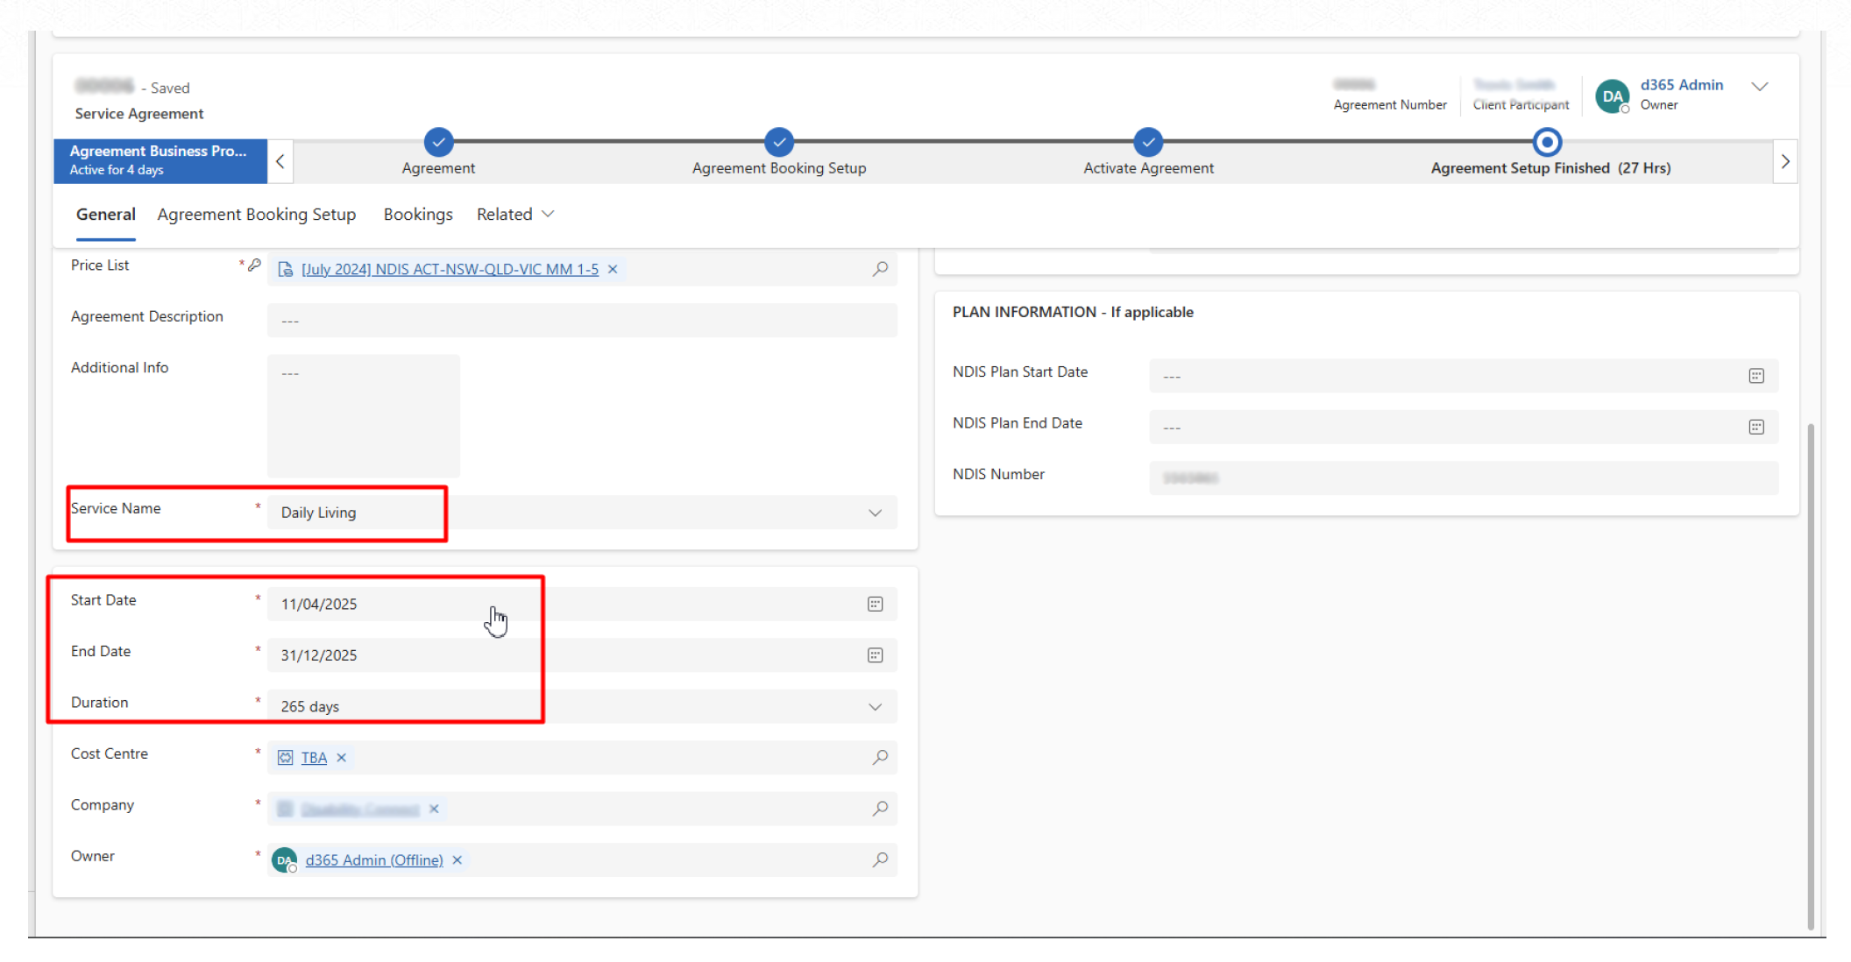
Task: Expand the Duration dropdown
Action: pyautogui.click(x=875, y=707)
